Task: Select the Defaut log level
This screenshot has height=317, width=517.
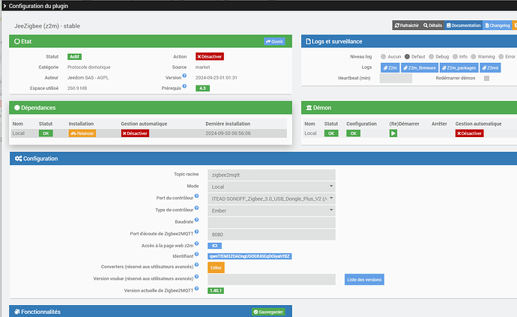Action: coord(407,57)
